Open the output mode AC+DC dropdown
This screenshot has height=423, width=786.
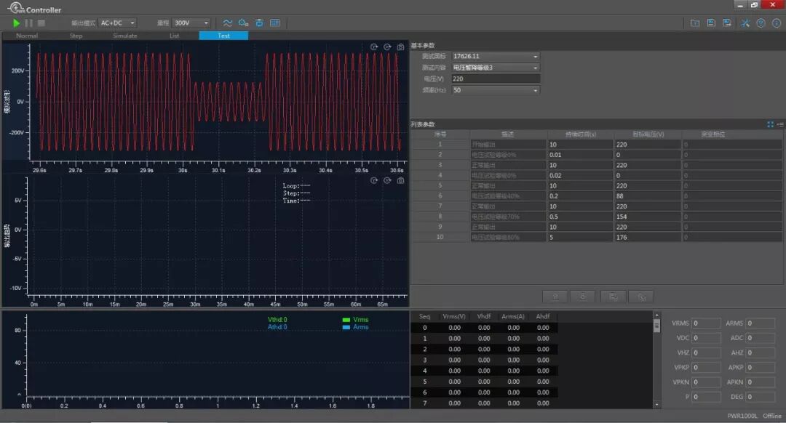point(117,23)
